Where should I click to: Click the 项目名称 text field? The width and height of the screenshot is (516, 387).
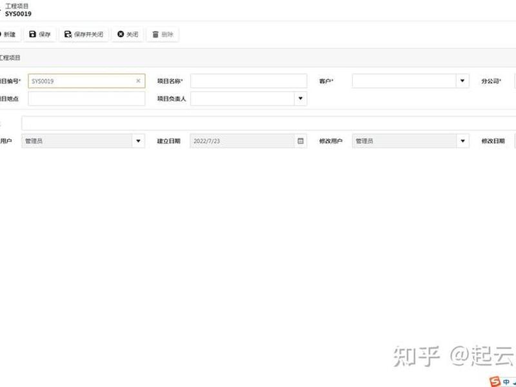pyautogui.click(x=248, y=81)
